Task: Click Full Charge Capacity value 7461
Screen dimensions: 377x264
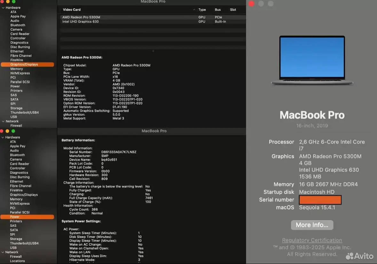Action: click(x=149, y=198)
